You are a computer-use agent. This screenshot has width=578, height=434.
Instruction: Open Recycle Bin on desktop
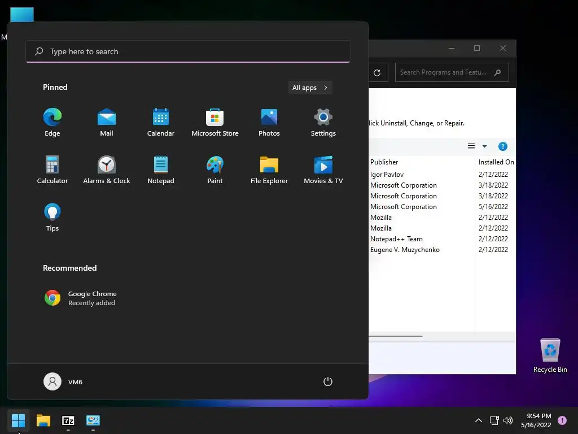click(x=550, y=355)
